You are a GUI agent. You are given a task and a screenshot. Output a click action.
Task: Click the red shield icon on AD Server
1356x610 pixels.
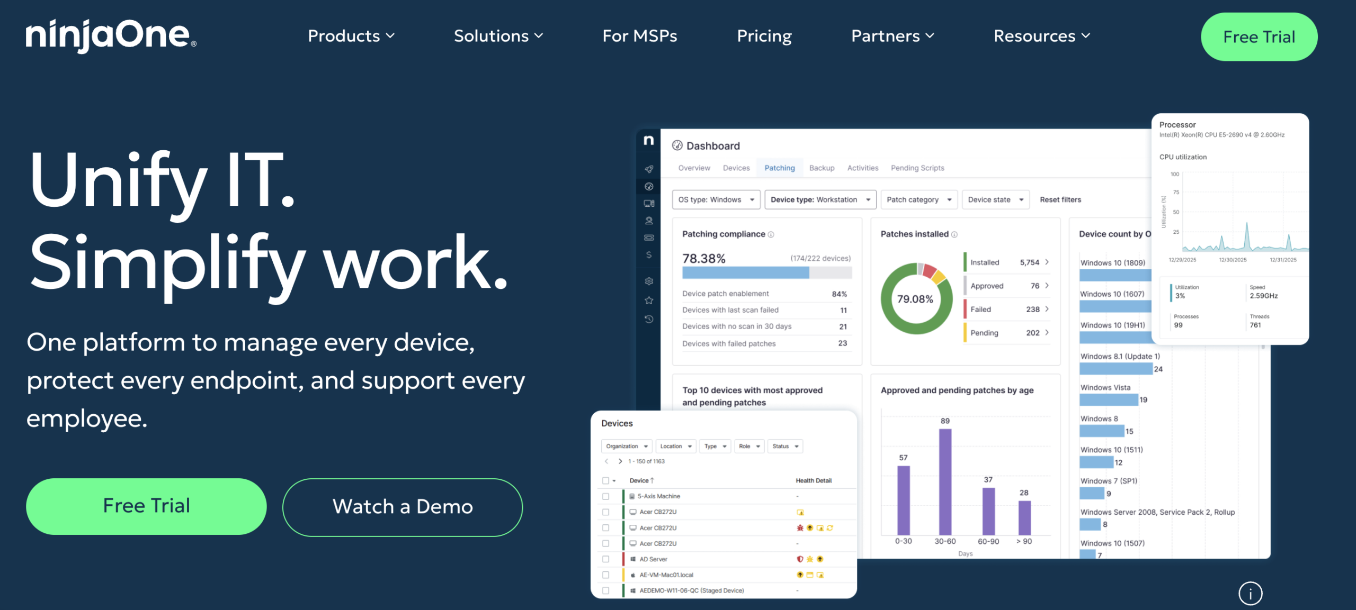[800, 559]
